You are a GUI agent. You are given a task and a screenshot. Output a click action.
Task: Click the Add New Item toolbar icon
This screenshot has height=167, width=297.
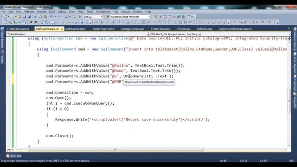pos(12,17)
